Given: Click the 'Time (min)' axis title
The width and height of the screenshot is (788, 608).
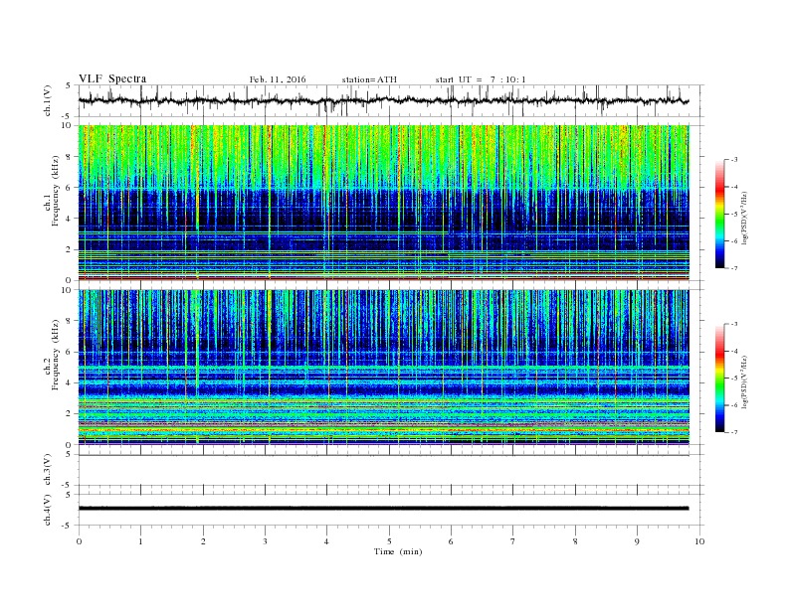Looking at the screenshot, I should pyautogui.click(x=398, y=551).
